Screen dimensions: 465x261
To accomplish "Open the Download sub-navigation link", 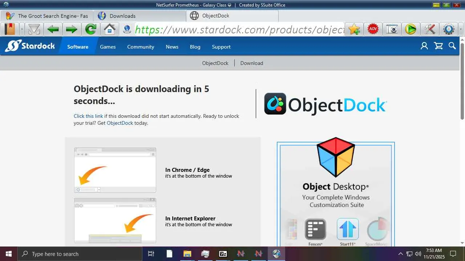I will 252,63.
